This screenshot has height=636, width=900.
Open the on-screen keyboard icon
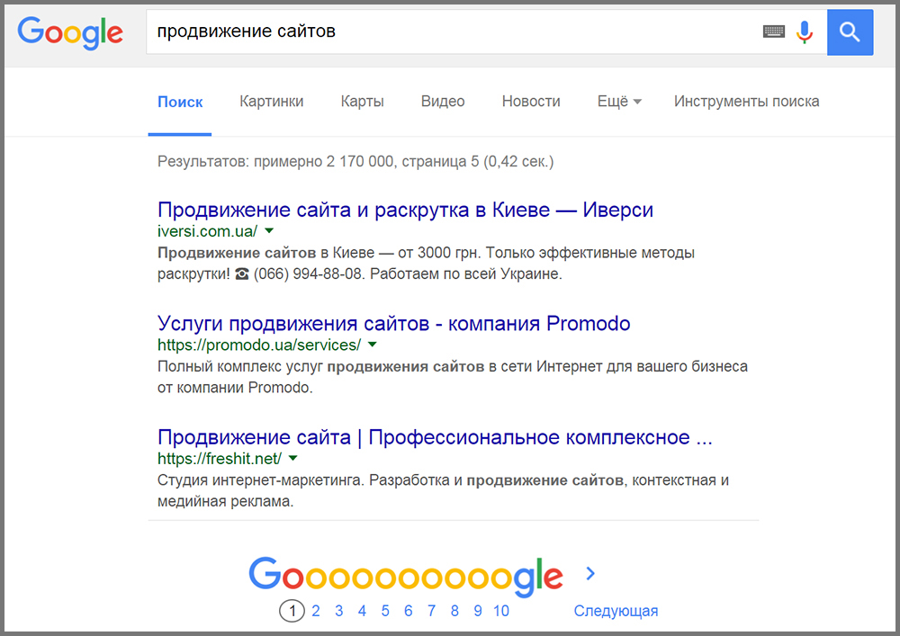[773, 32]
